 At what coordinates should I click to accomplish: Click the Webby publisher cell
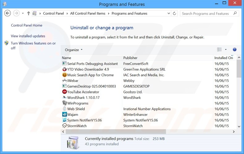click(x=129, y=81)
